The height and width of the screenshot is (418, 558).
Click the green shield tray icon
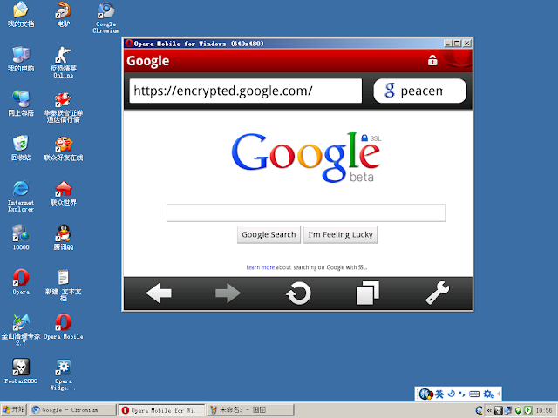click(x=518, y=410)
